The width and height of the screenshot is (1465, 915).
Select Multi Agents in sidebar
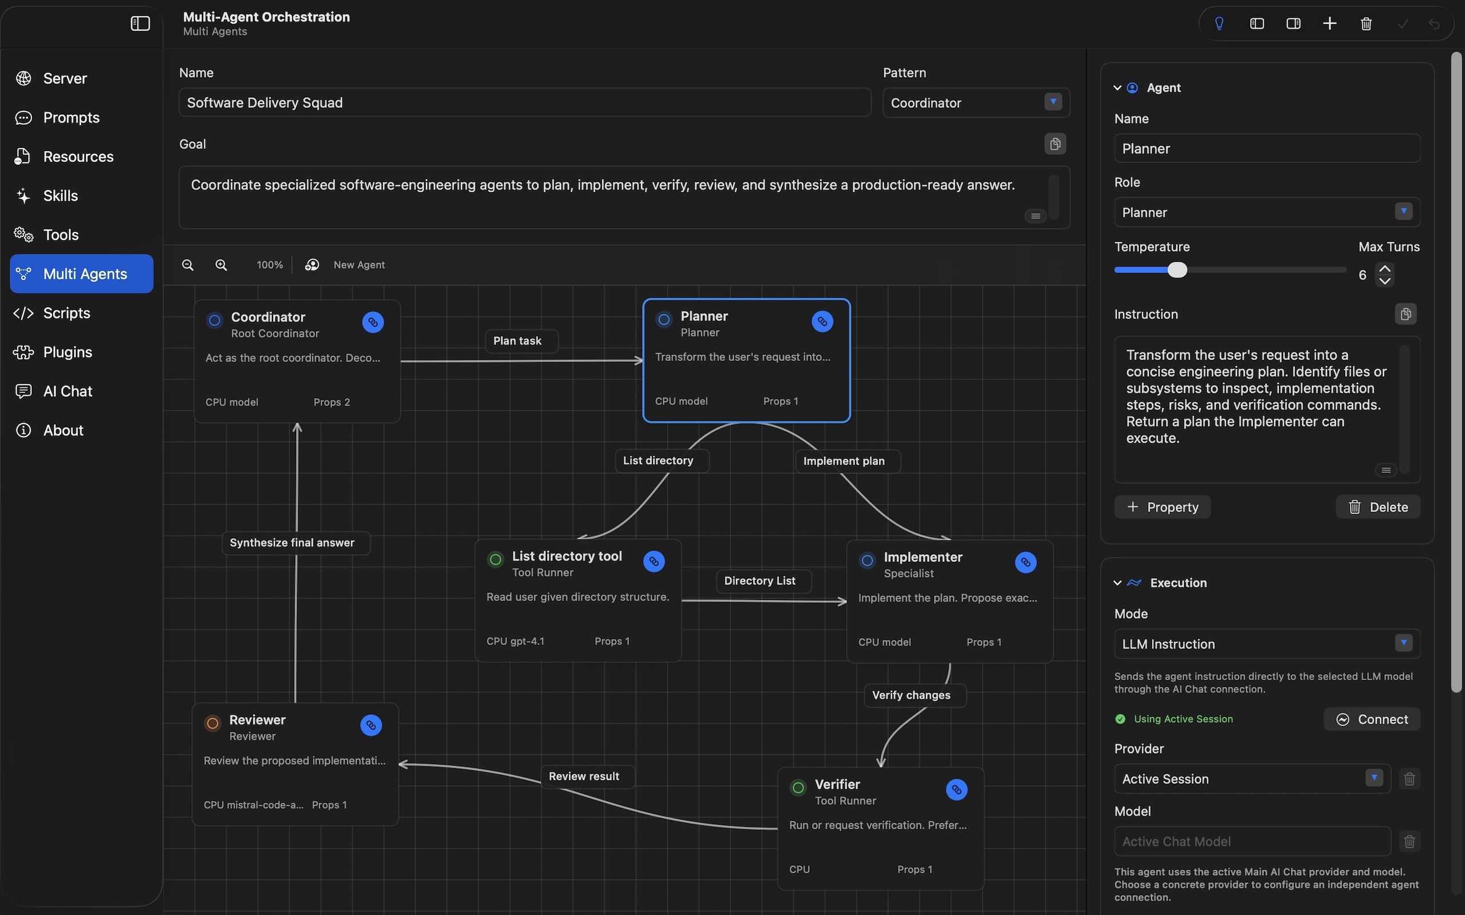tap(82, 273)
